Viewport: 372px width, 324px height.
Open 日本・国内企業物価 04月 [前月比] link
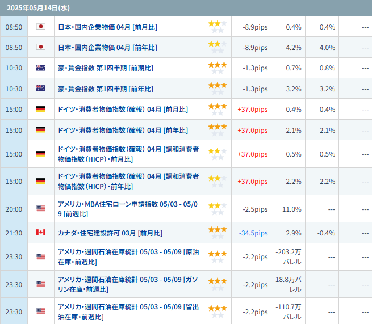pyautogui.click(x=107, y=27)
